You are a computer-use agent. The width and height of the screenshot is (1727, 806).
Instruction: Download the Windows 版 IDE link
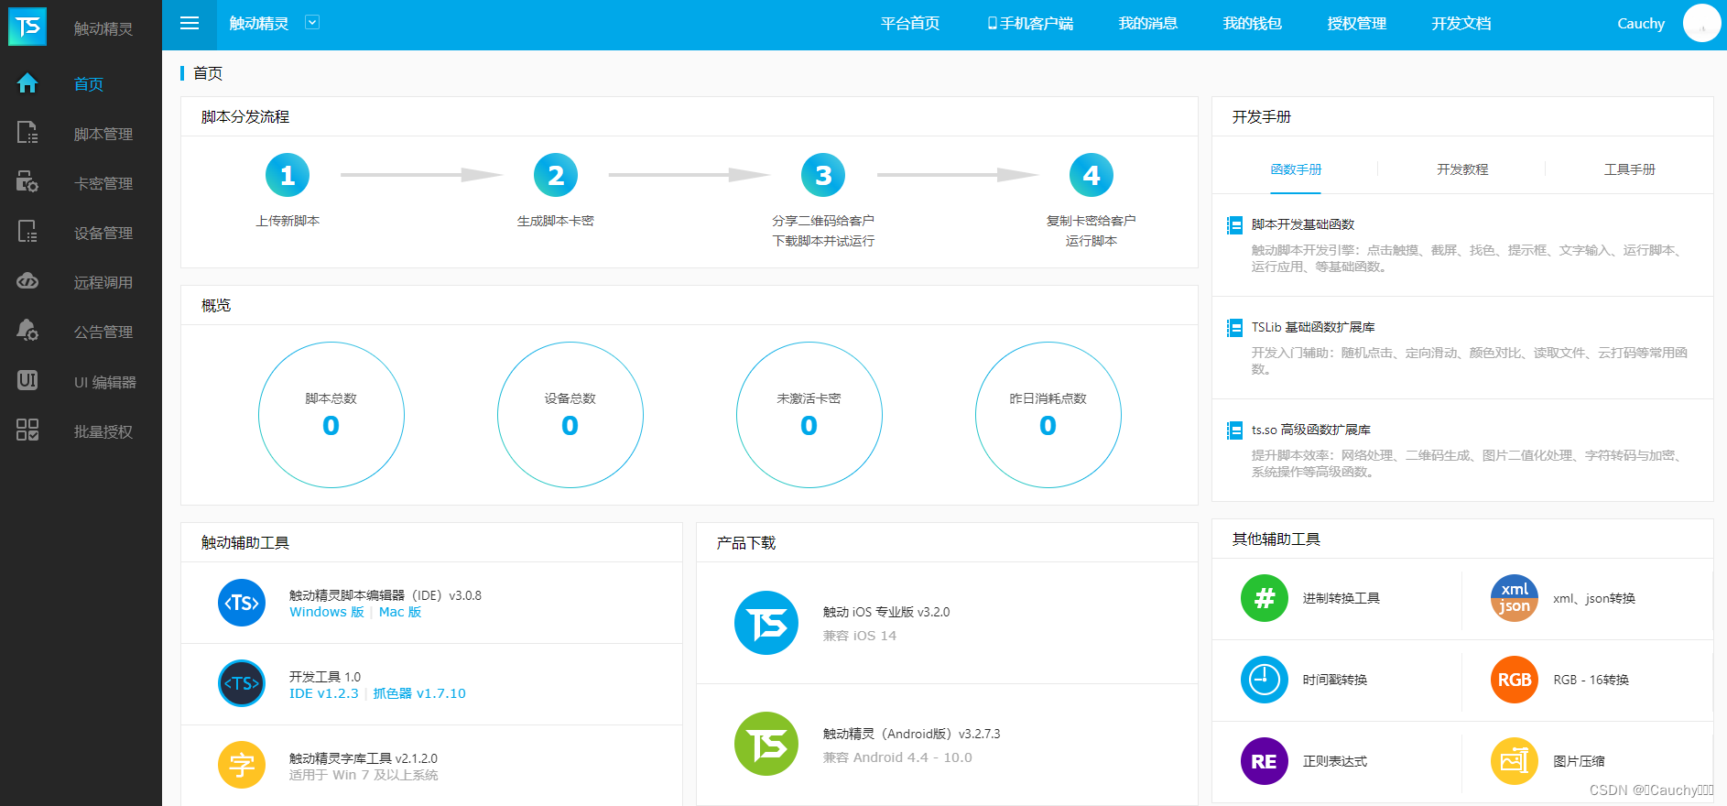tap(327, 612)
